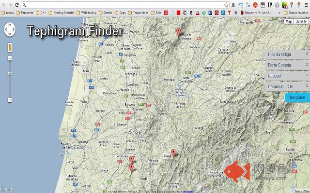Click the zoom slider handle
310x193 pixels.
coord(10,73)
